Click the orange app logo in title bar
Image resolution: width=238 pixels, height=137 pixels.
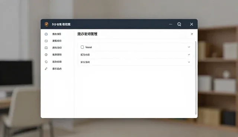pos(46,24)
